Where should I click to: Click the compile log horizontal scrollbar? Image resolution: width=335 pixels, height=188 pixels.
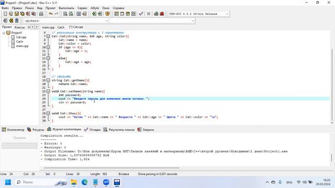[111, 168]
